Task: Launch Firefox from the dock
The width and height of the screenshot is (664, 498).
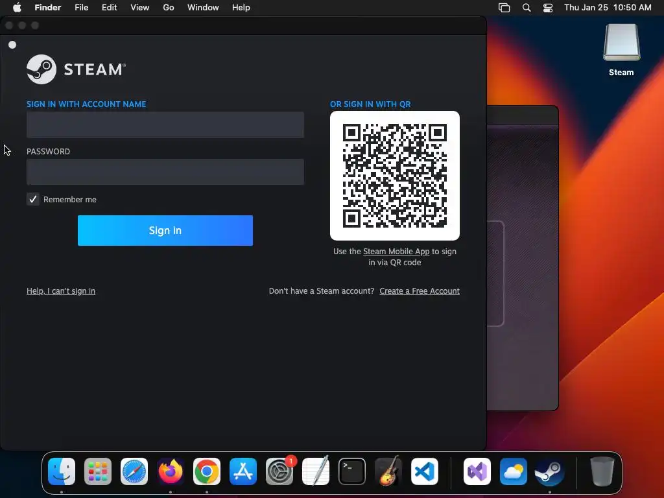Action: (171, 471)
